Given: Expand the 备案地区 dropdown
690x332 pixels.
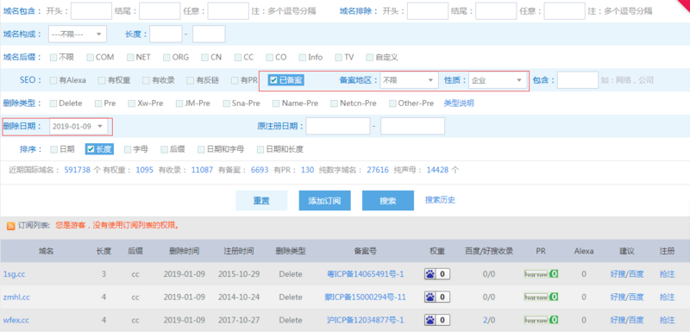Looking at the screenshot, I should pos(409,80).
